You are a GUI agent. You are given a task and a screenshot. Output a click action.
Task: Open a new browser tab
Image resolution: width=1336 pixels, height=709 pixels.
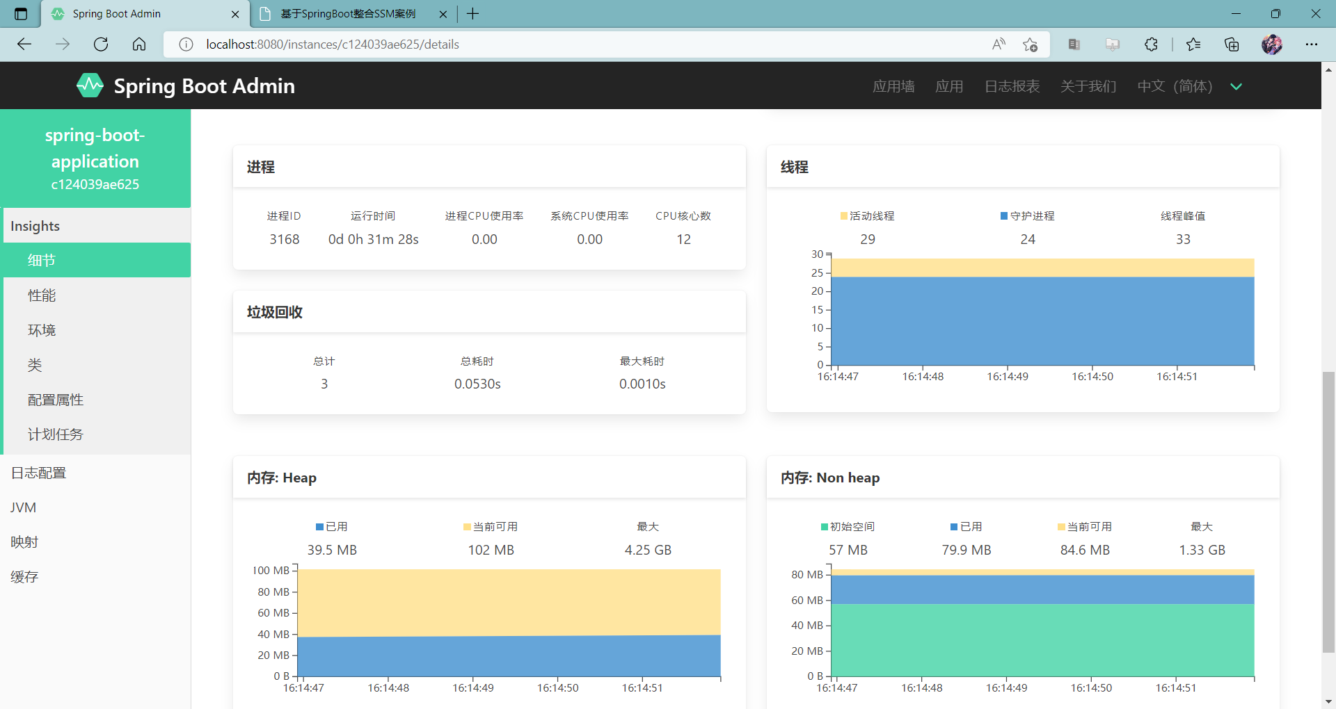click(x=473, y=14)
